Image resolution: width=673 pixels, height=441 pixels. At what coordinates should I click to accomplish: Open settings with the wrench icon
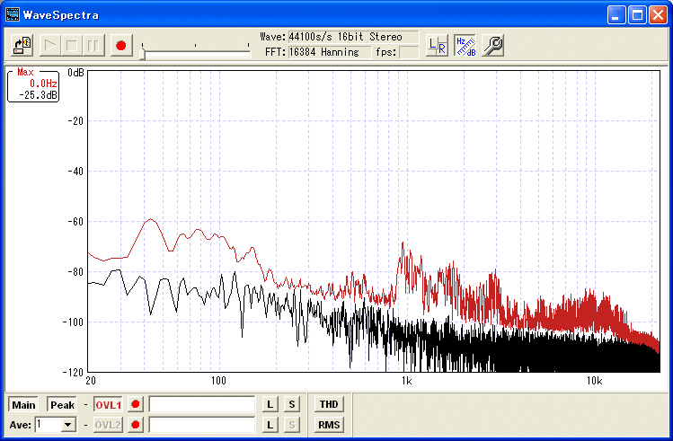click(x=492, y=46)
